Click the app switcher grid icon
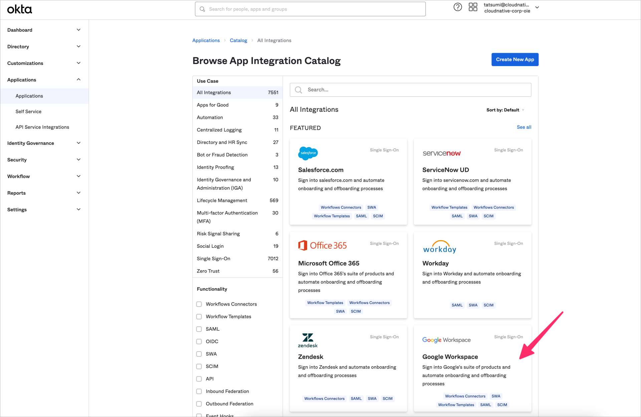 tap(473, 7)
